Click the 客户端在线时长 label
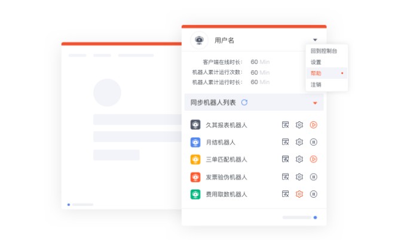This screenshot has width=401, height=240. (222, 62)
